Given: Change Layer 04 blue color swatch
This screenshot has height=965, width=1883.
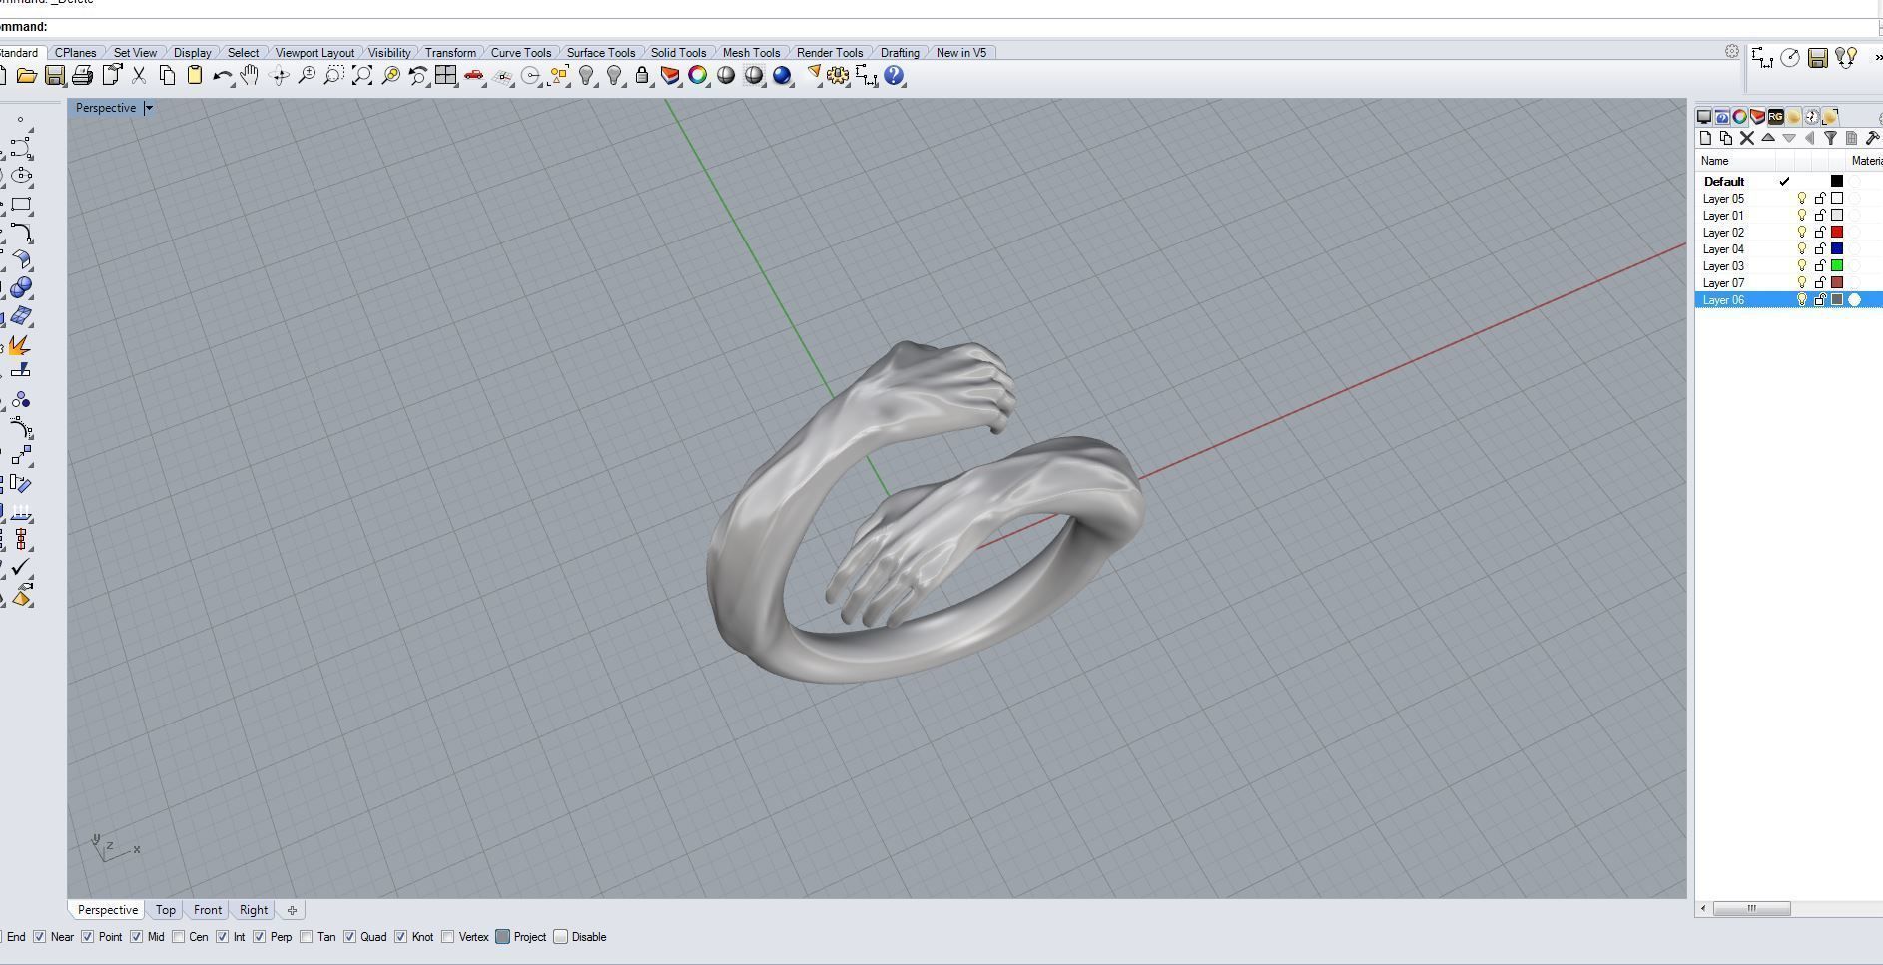Looking at the screenshot, I should point(1837,249).
